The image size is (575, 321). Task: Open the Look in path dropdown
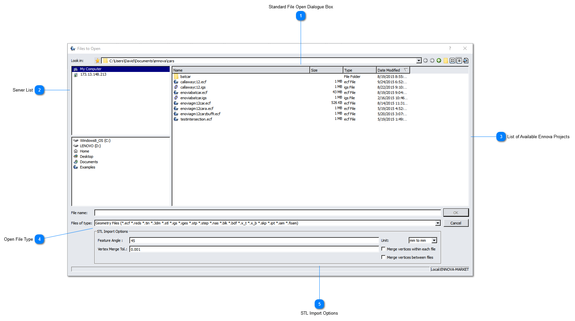(419, 61)
